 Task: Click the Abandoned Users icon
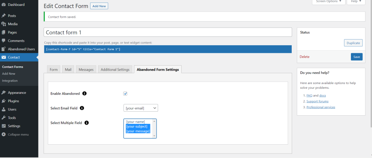[x=4, y=49]
